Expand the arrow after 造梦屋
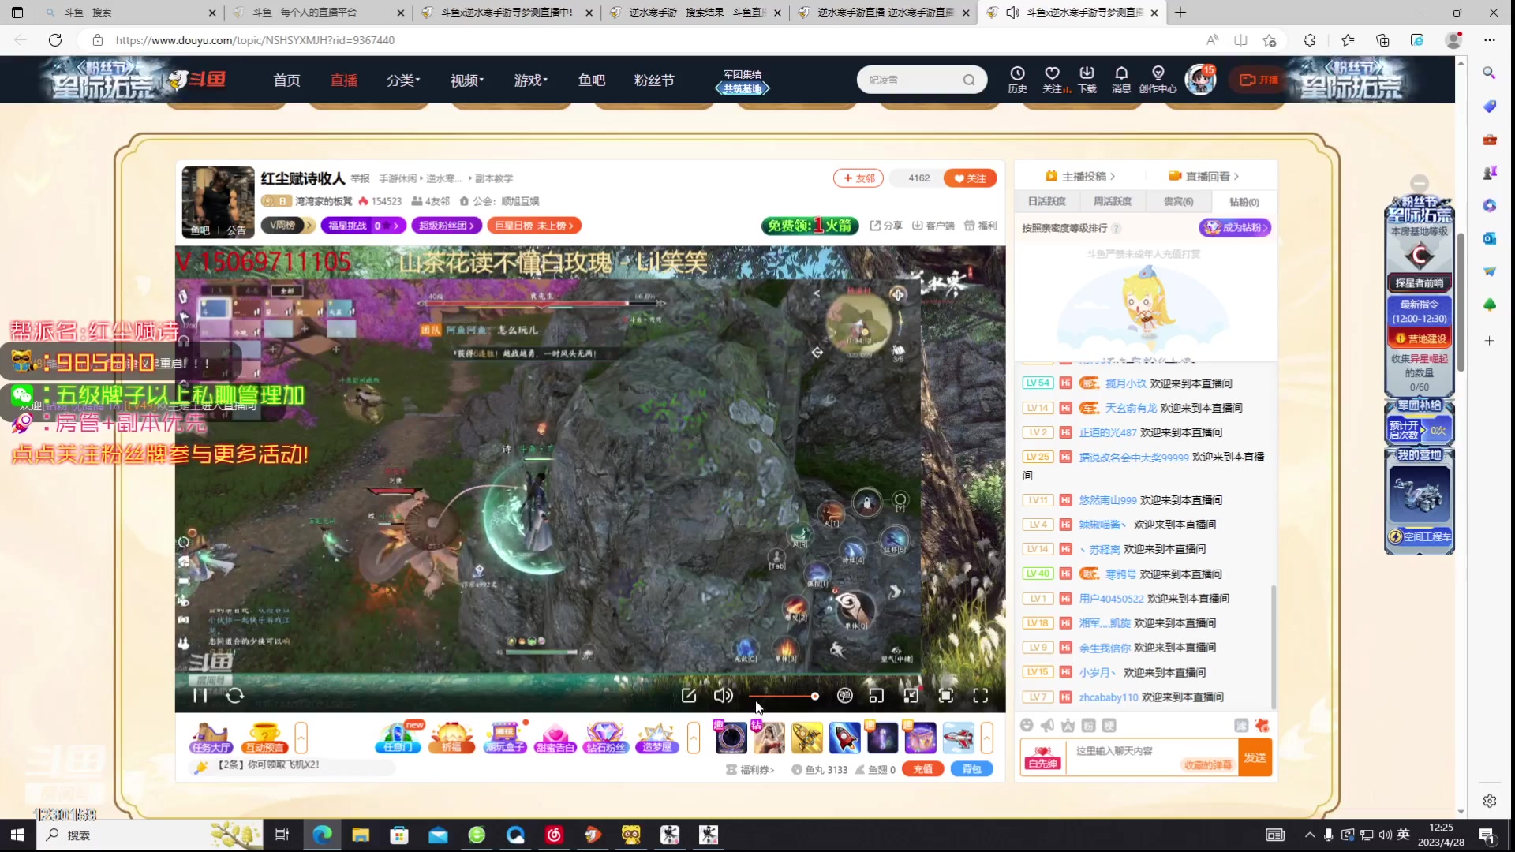Screen dimensions: 1515x852 pos(694,738)
